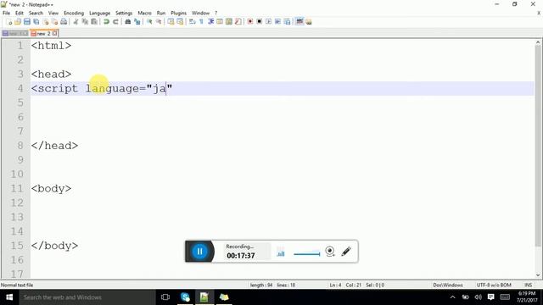Open the Macro menu
The image size is (543, 305).
point(144,13)
